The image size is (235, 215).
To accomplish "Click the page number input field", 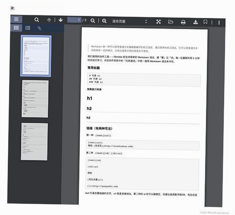I will 74,20.
